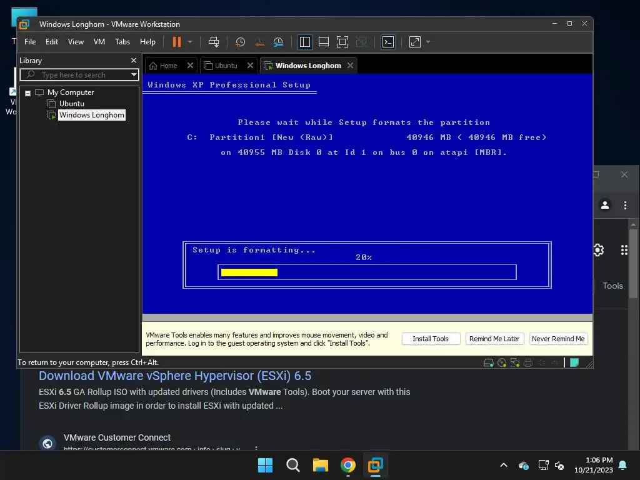Open the search settings gear icon

coord(598,250)
